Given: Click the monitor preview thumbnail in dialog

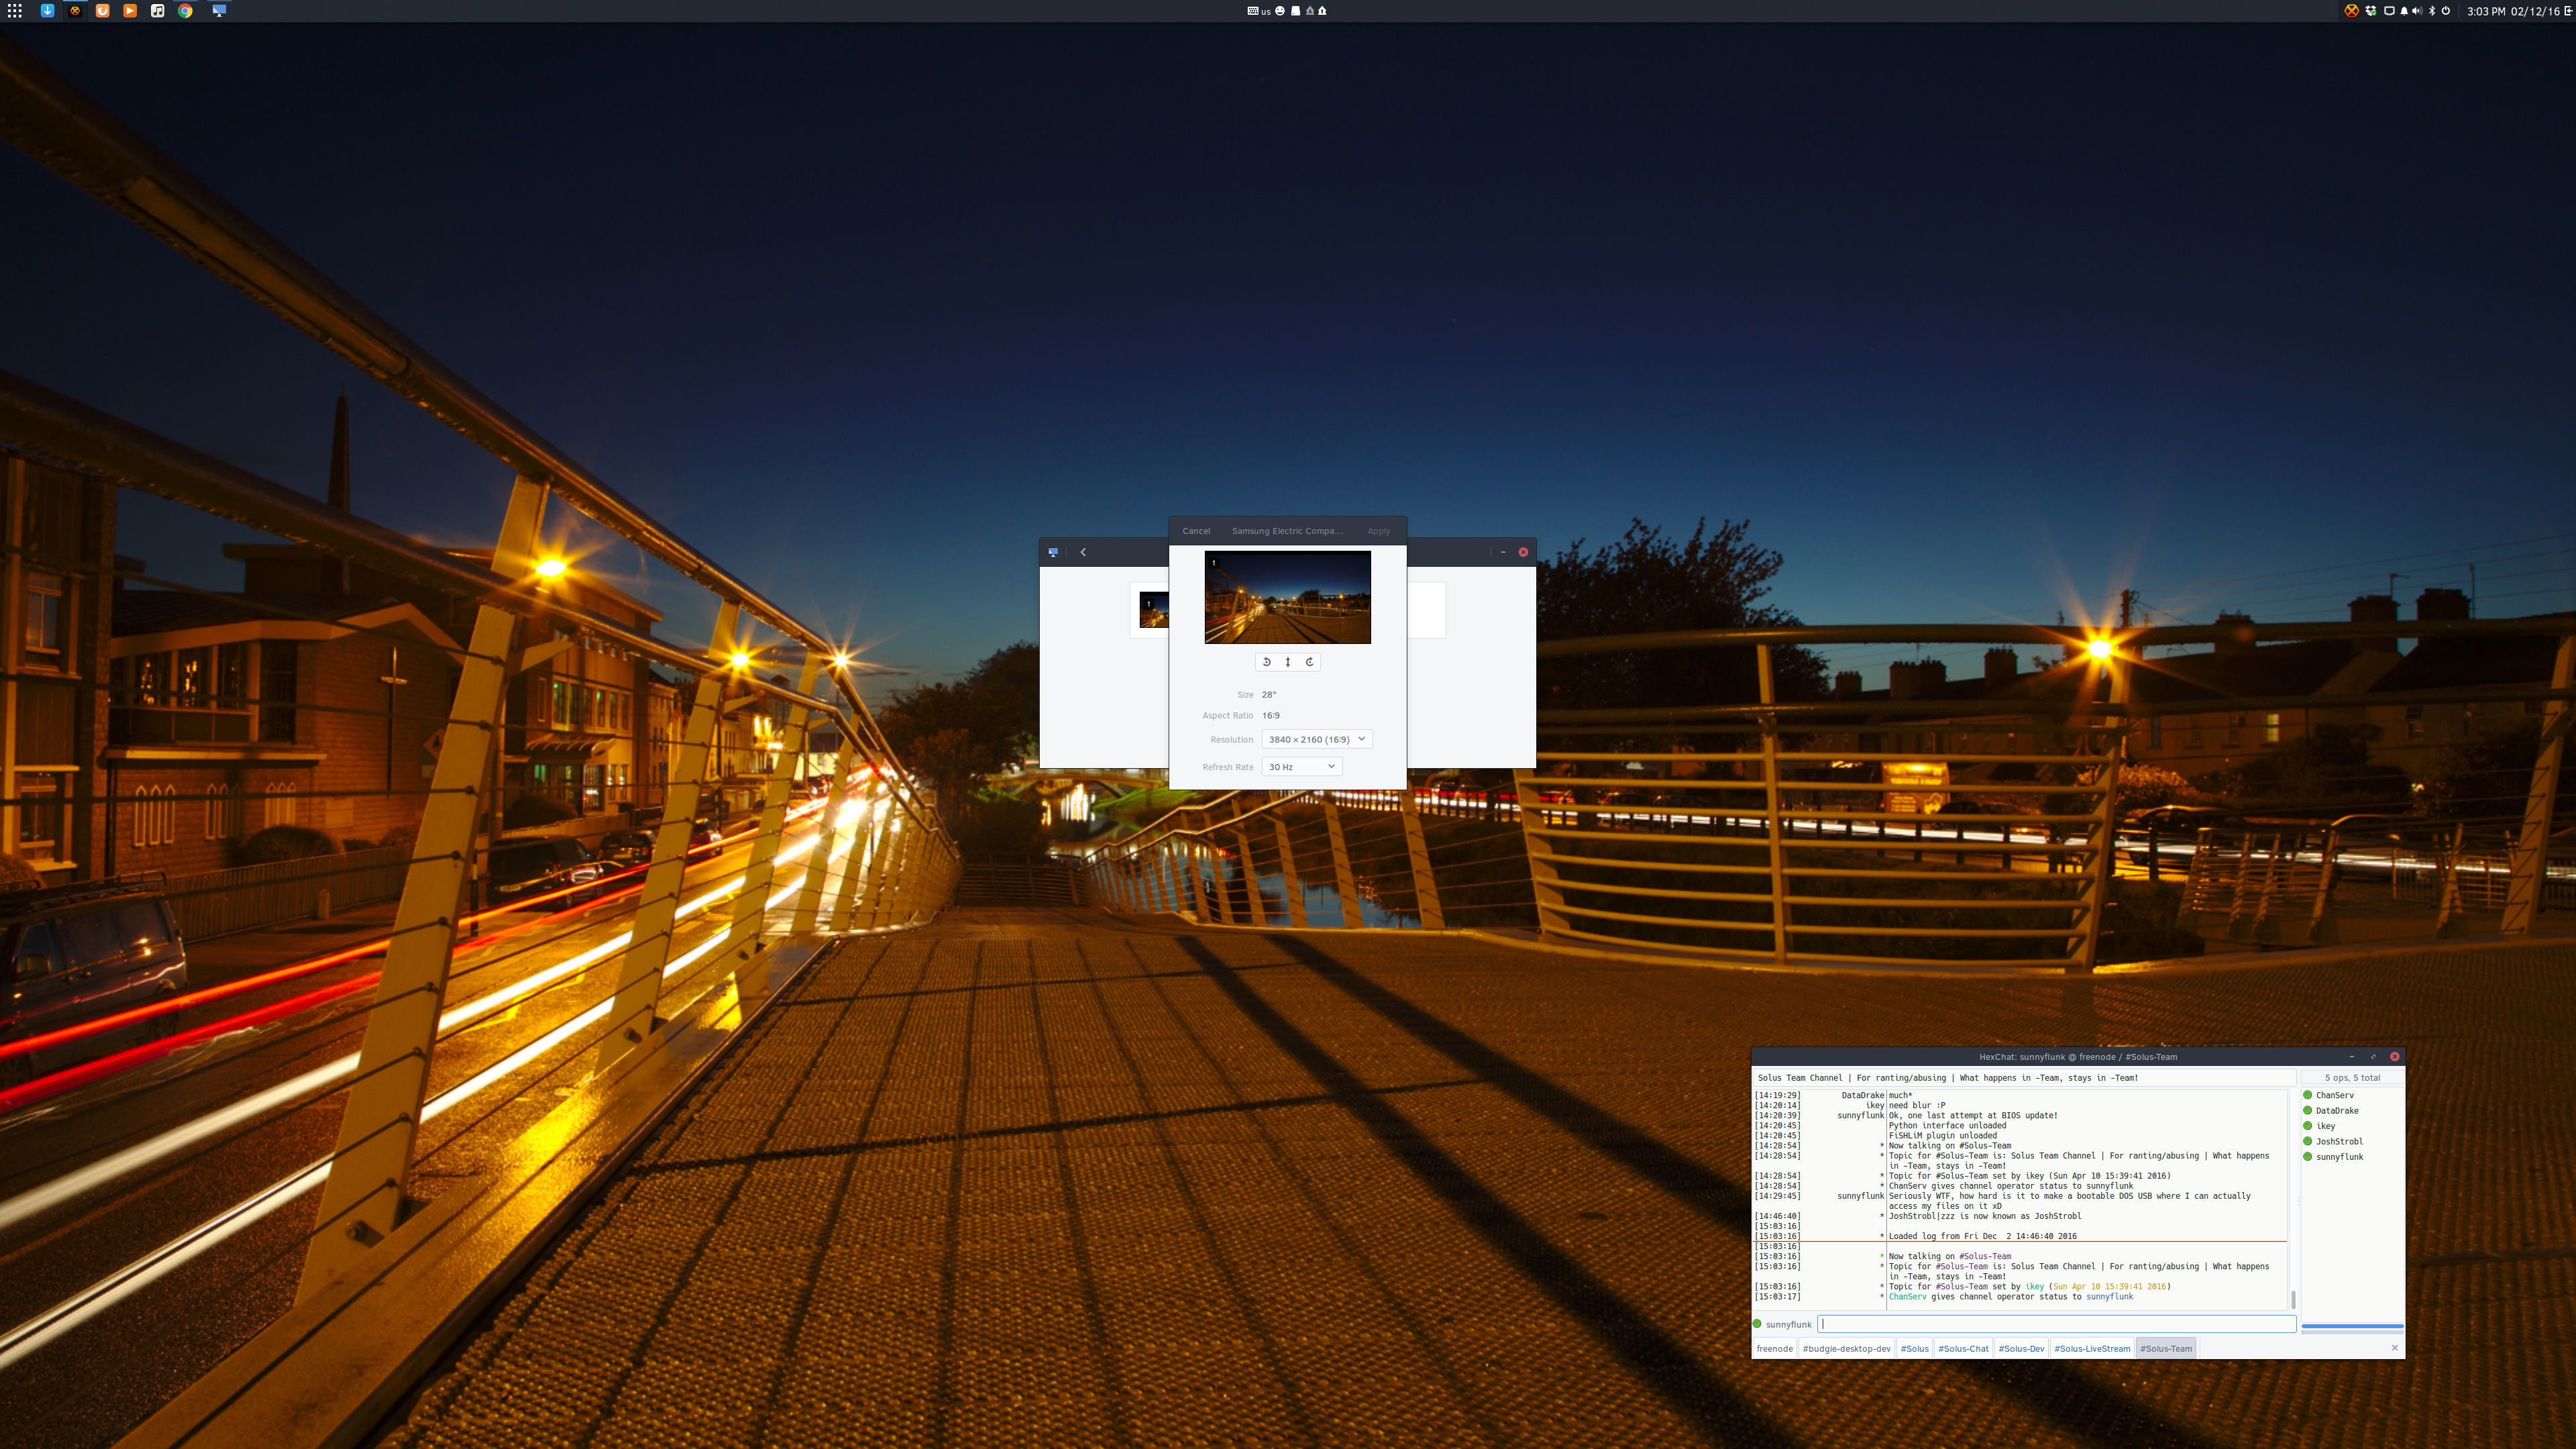Looking at the screenshot, I should pos(1288,597).
